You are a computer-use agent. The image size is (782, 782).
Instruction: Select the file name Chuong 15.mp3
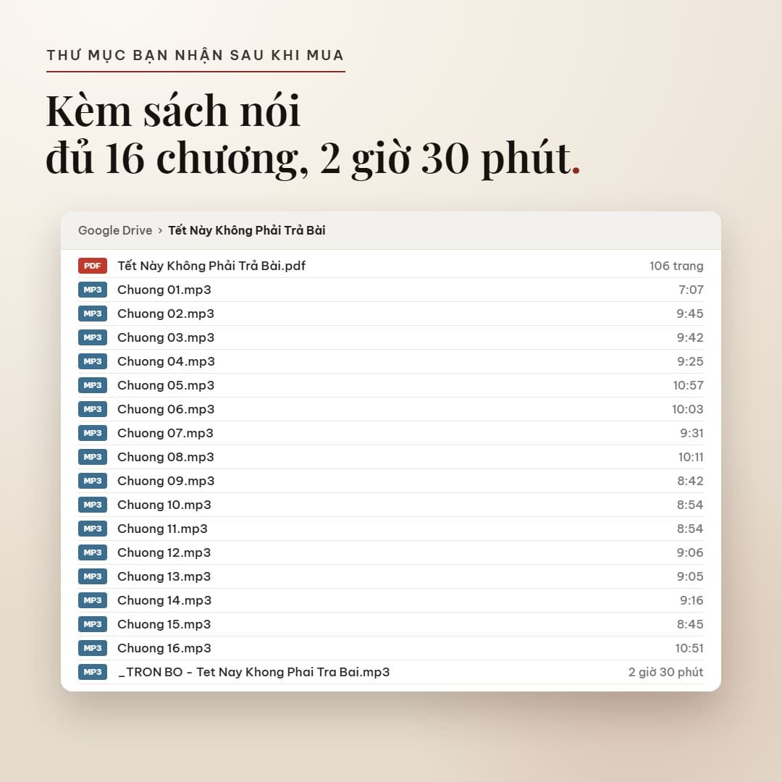tap(164, 624)
